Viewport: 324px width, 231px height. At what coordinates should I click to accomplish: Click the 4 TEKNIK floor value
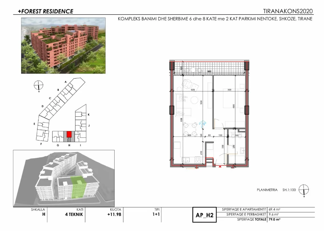click(74, 215)
